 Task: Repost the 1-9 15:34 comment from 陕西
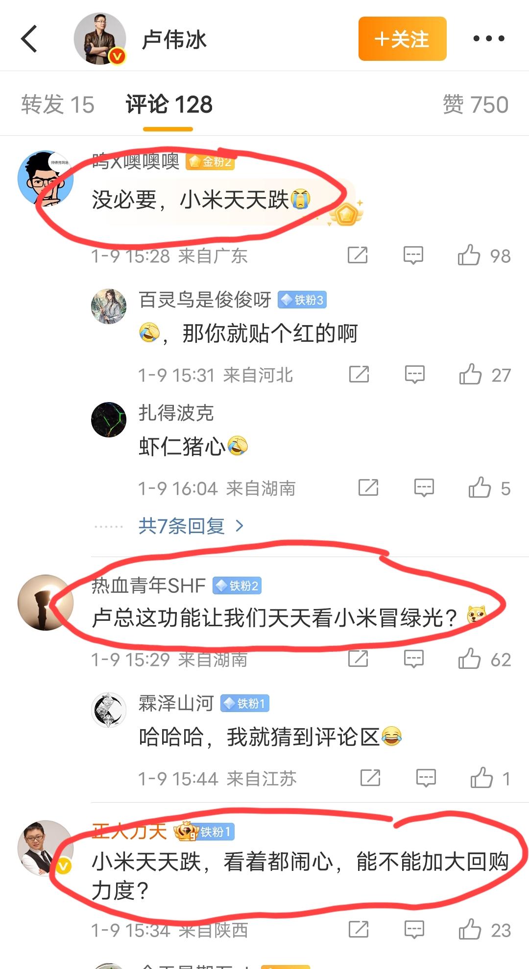359,929
